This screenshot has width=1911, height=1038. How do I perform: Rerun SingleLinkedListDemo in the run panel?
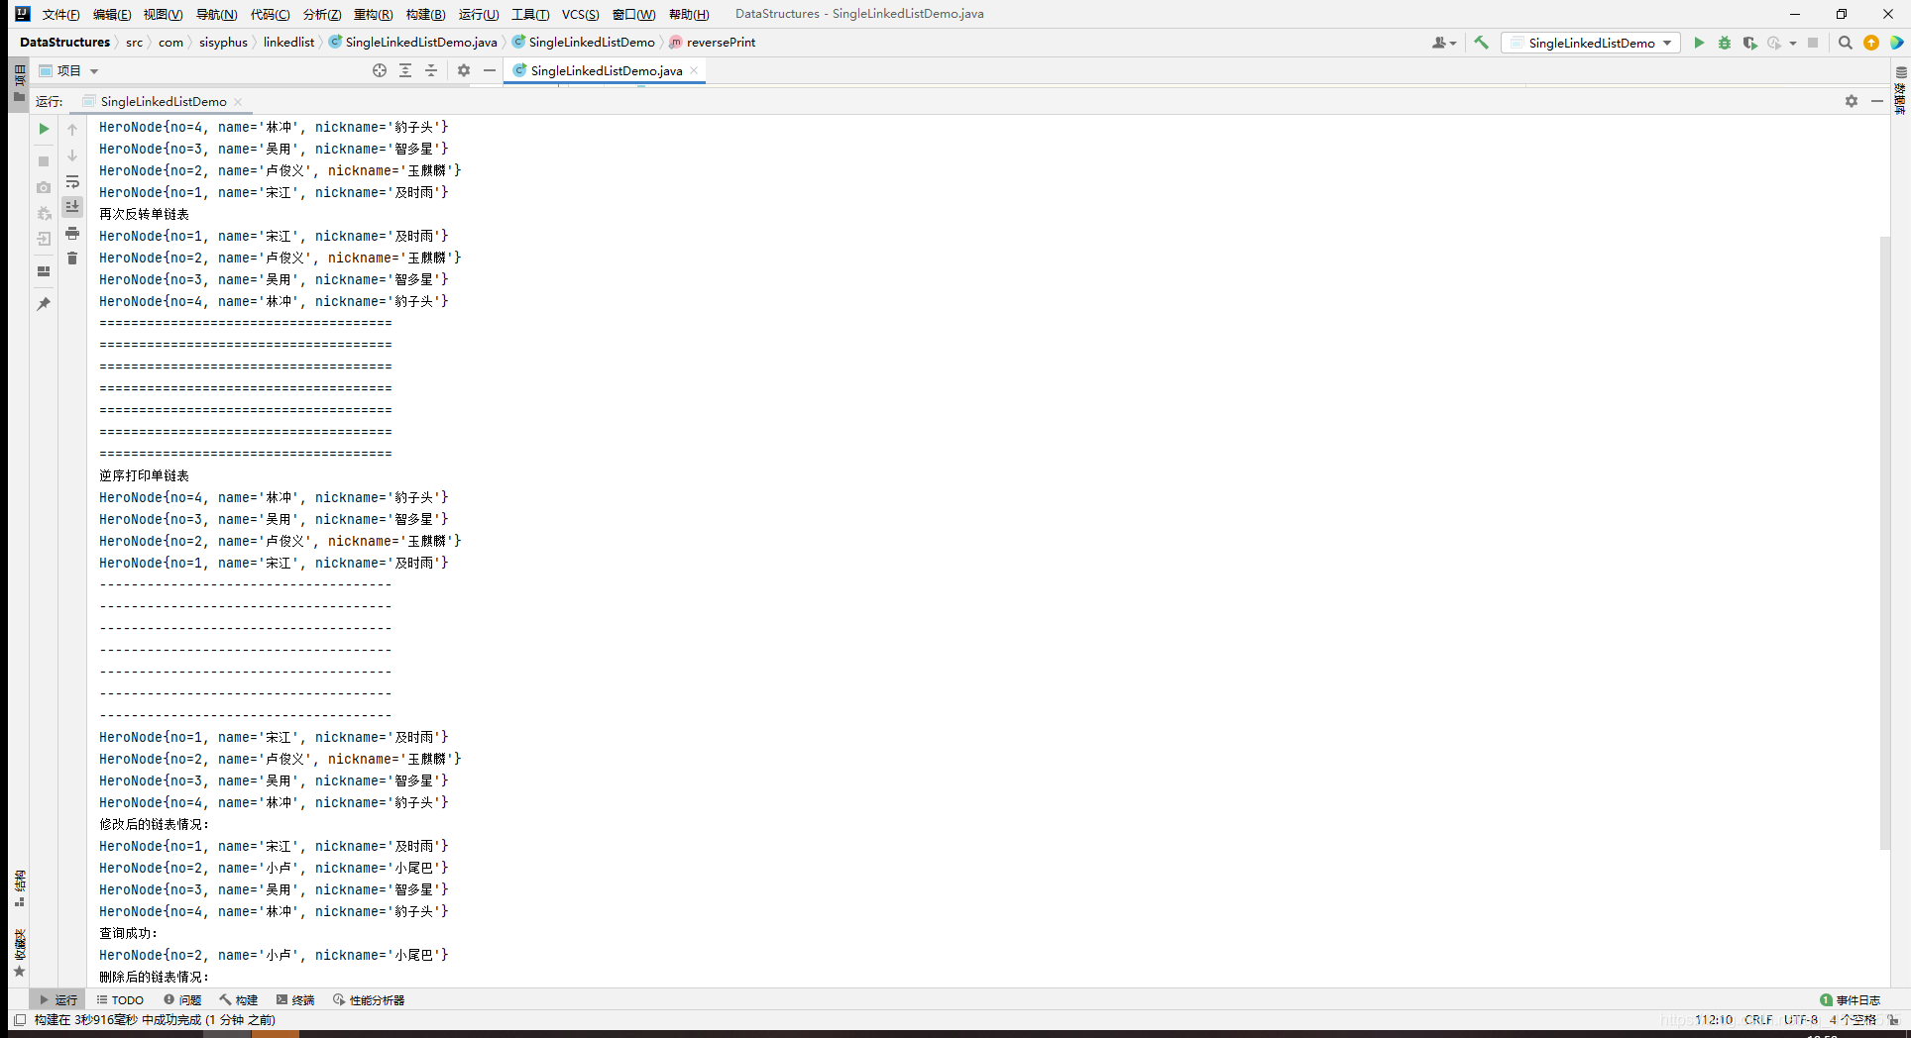[x=44, y=129]
